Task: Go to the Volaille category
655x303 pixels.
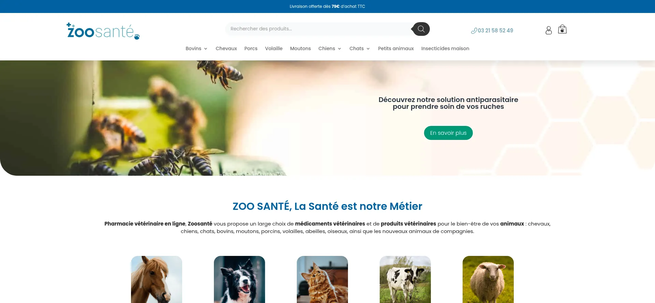Action: coord(274,48)
